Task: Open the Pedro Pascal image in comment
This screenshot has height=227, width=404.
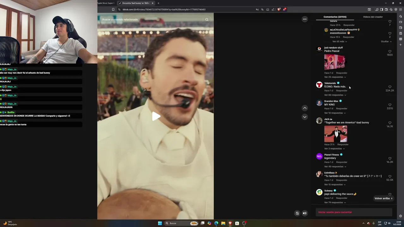Action: point(335,62)
